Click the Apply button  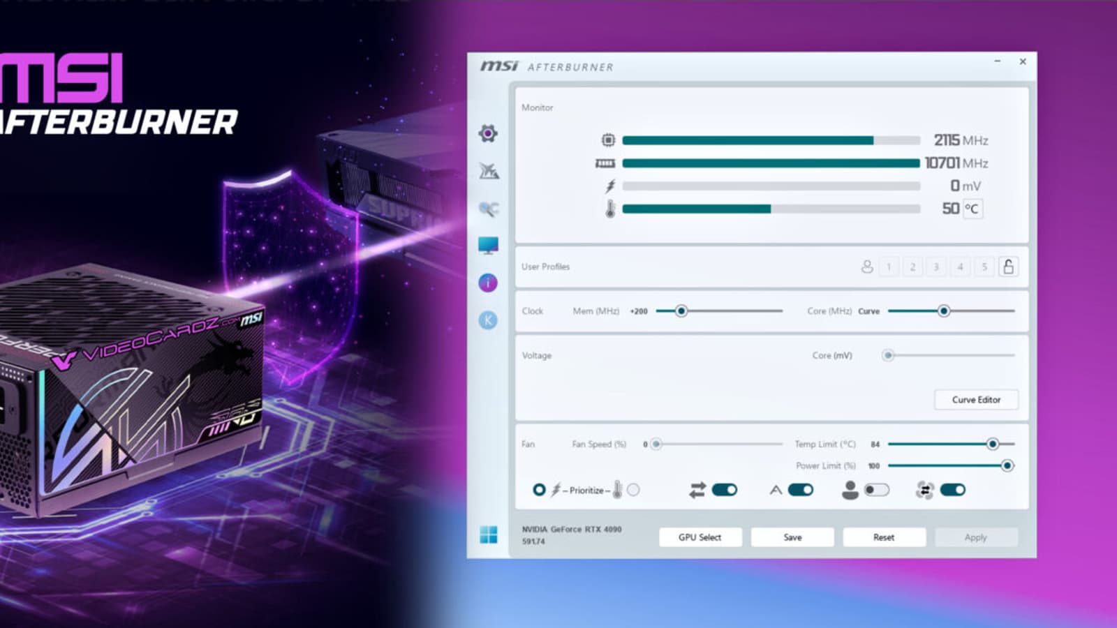(976, 537)
